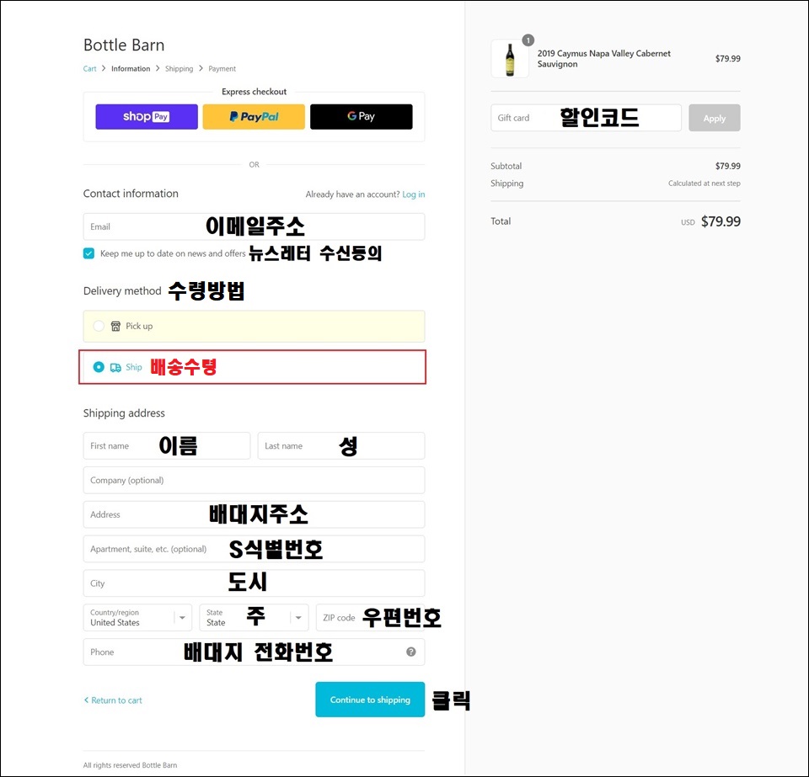809x777 pixels.
Task: Open the Country/region dropdown
Action: pyautogui.click(x=137, y=617)
